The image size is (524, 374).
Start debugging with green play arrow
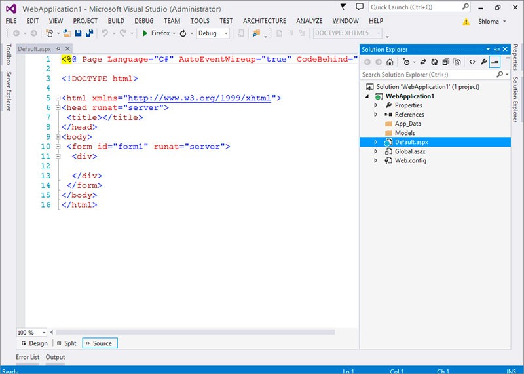[145, 33]
